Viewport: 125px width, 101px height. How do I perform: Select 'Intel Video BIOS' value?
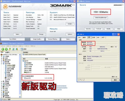pyautogui.click(x=49, y=67)
